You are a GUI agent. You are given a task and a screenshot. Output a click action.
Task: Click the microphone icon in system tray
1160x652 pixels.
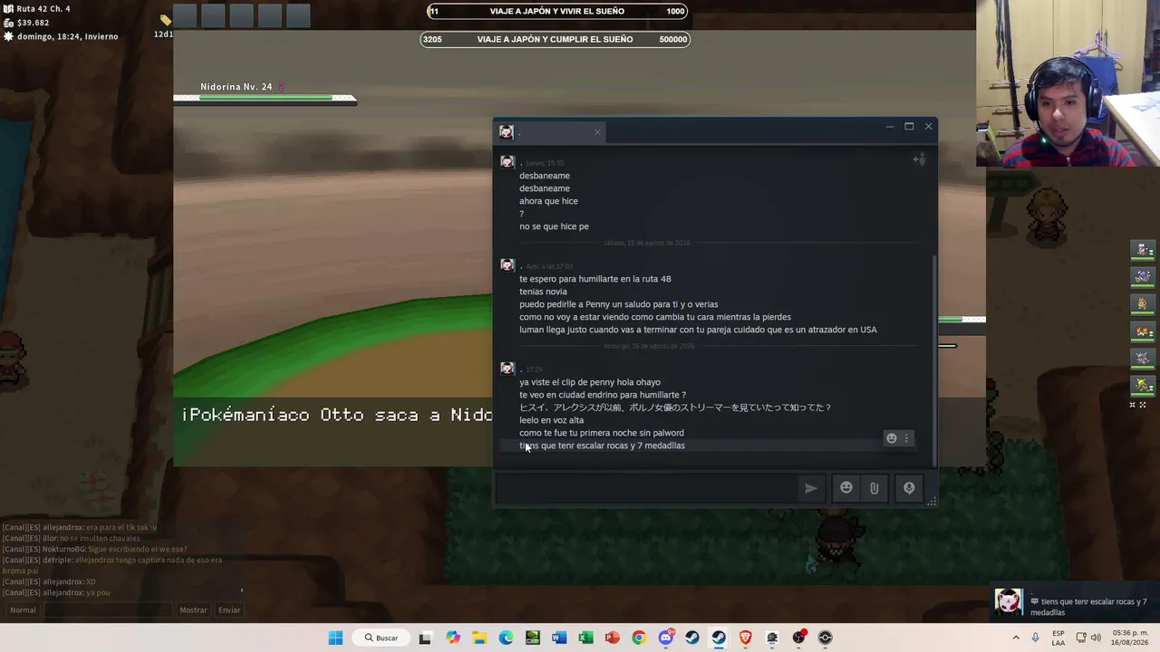[1035, 638]
